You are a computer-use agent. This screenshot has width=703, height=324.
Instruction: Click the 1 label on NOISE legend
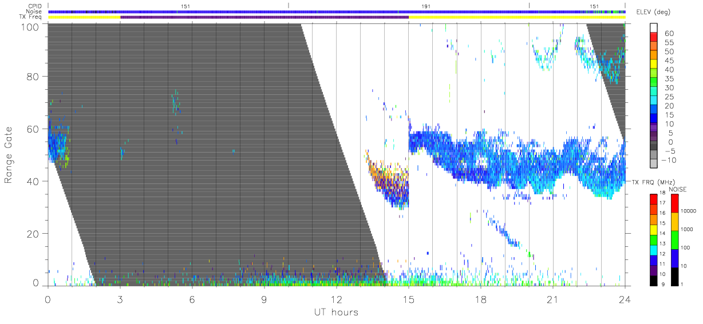[x=681, y=284]
